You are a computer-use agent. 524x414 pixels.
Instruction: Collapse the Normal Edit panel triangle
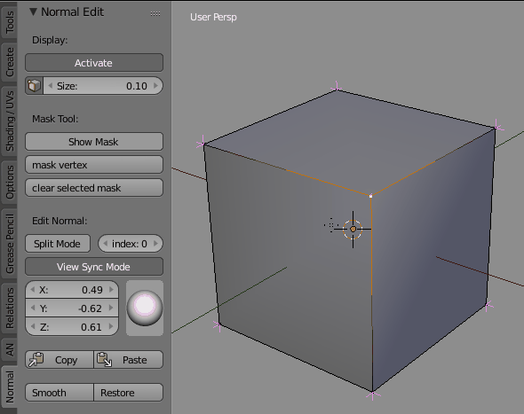[x=33, y=12]
